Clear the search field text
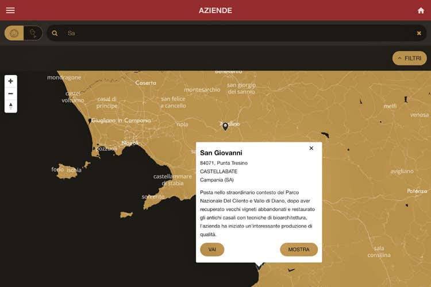The width and height of the screenshot is (431, 287). coord(419,33)
